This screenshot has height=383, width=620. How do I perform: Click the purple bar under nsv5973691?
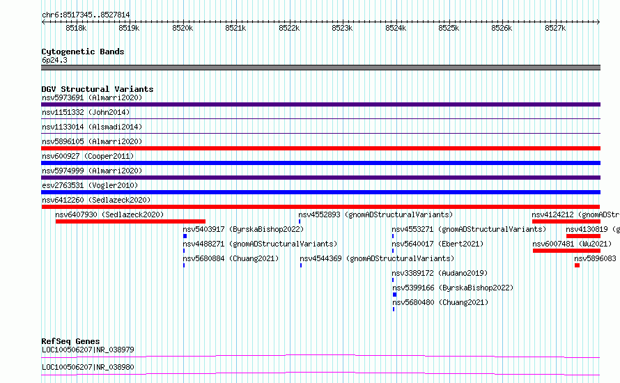(x=320, y=104)
